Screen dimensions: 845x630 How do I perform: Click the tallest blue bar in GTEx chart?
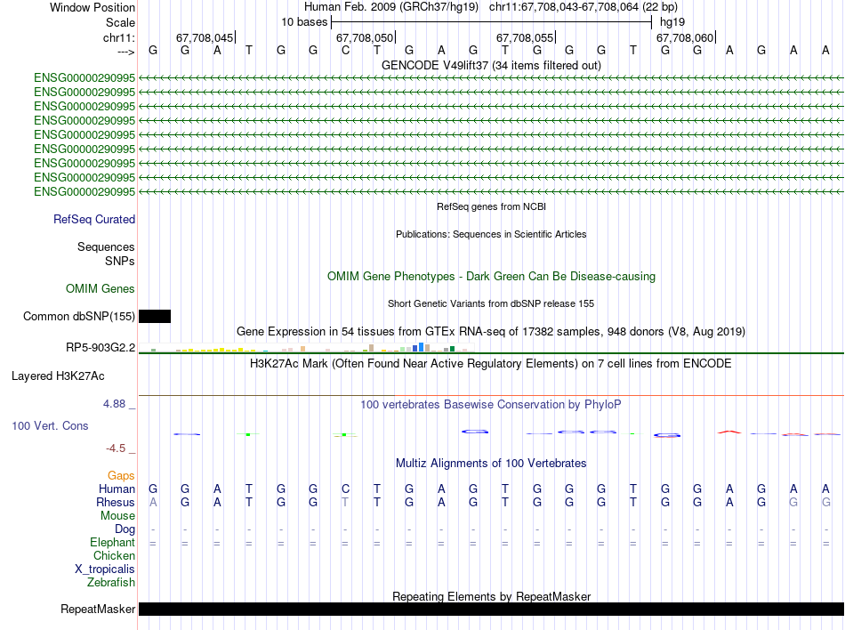click(421, 347)
